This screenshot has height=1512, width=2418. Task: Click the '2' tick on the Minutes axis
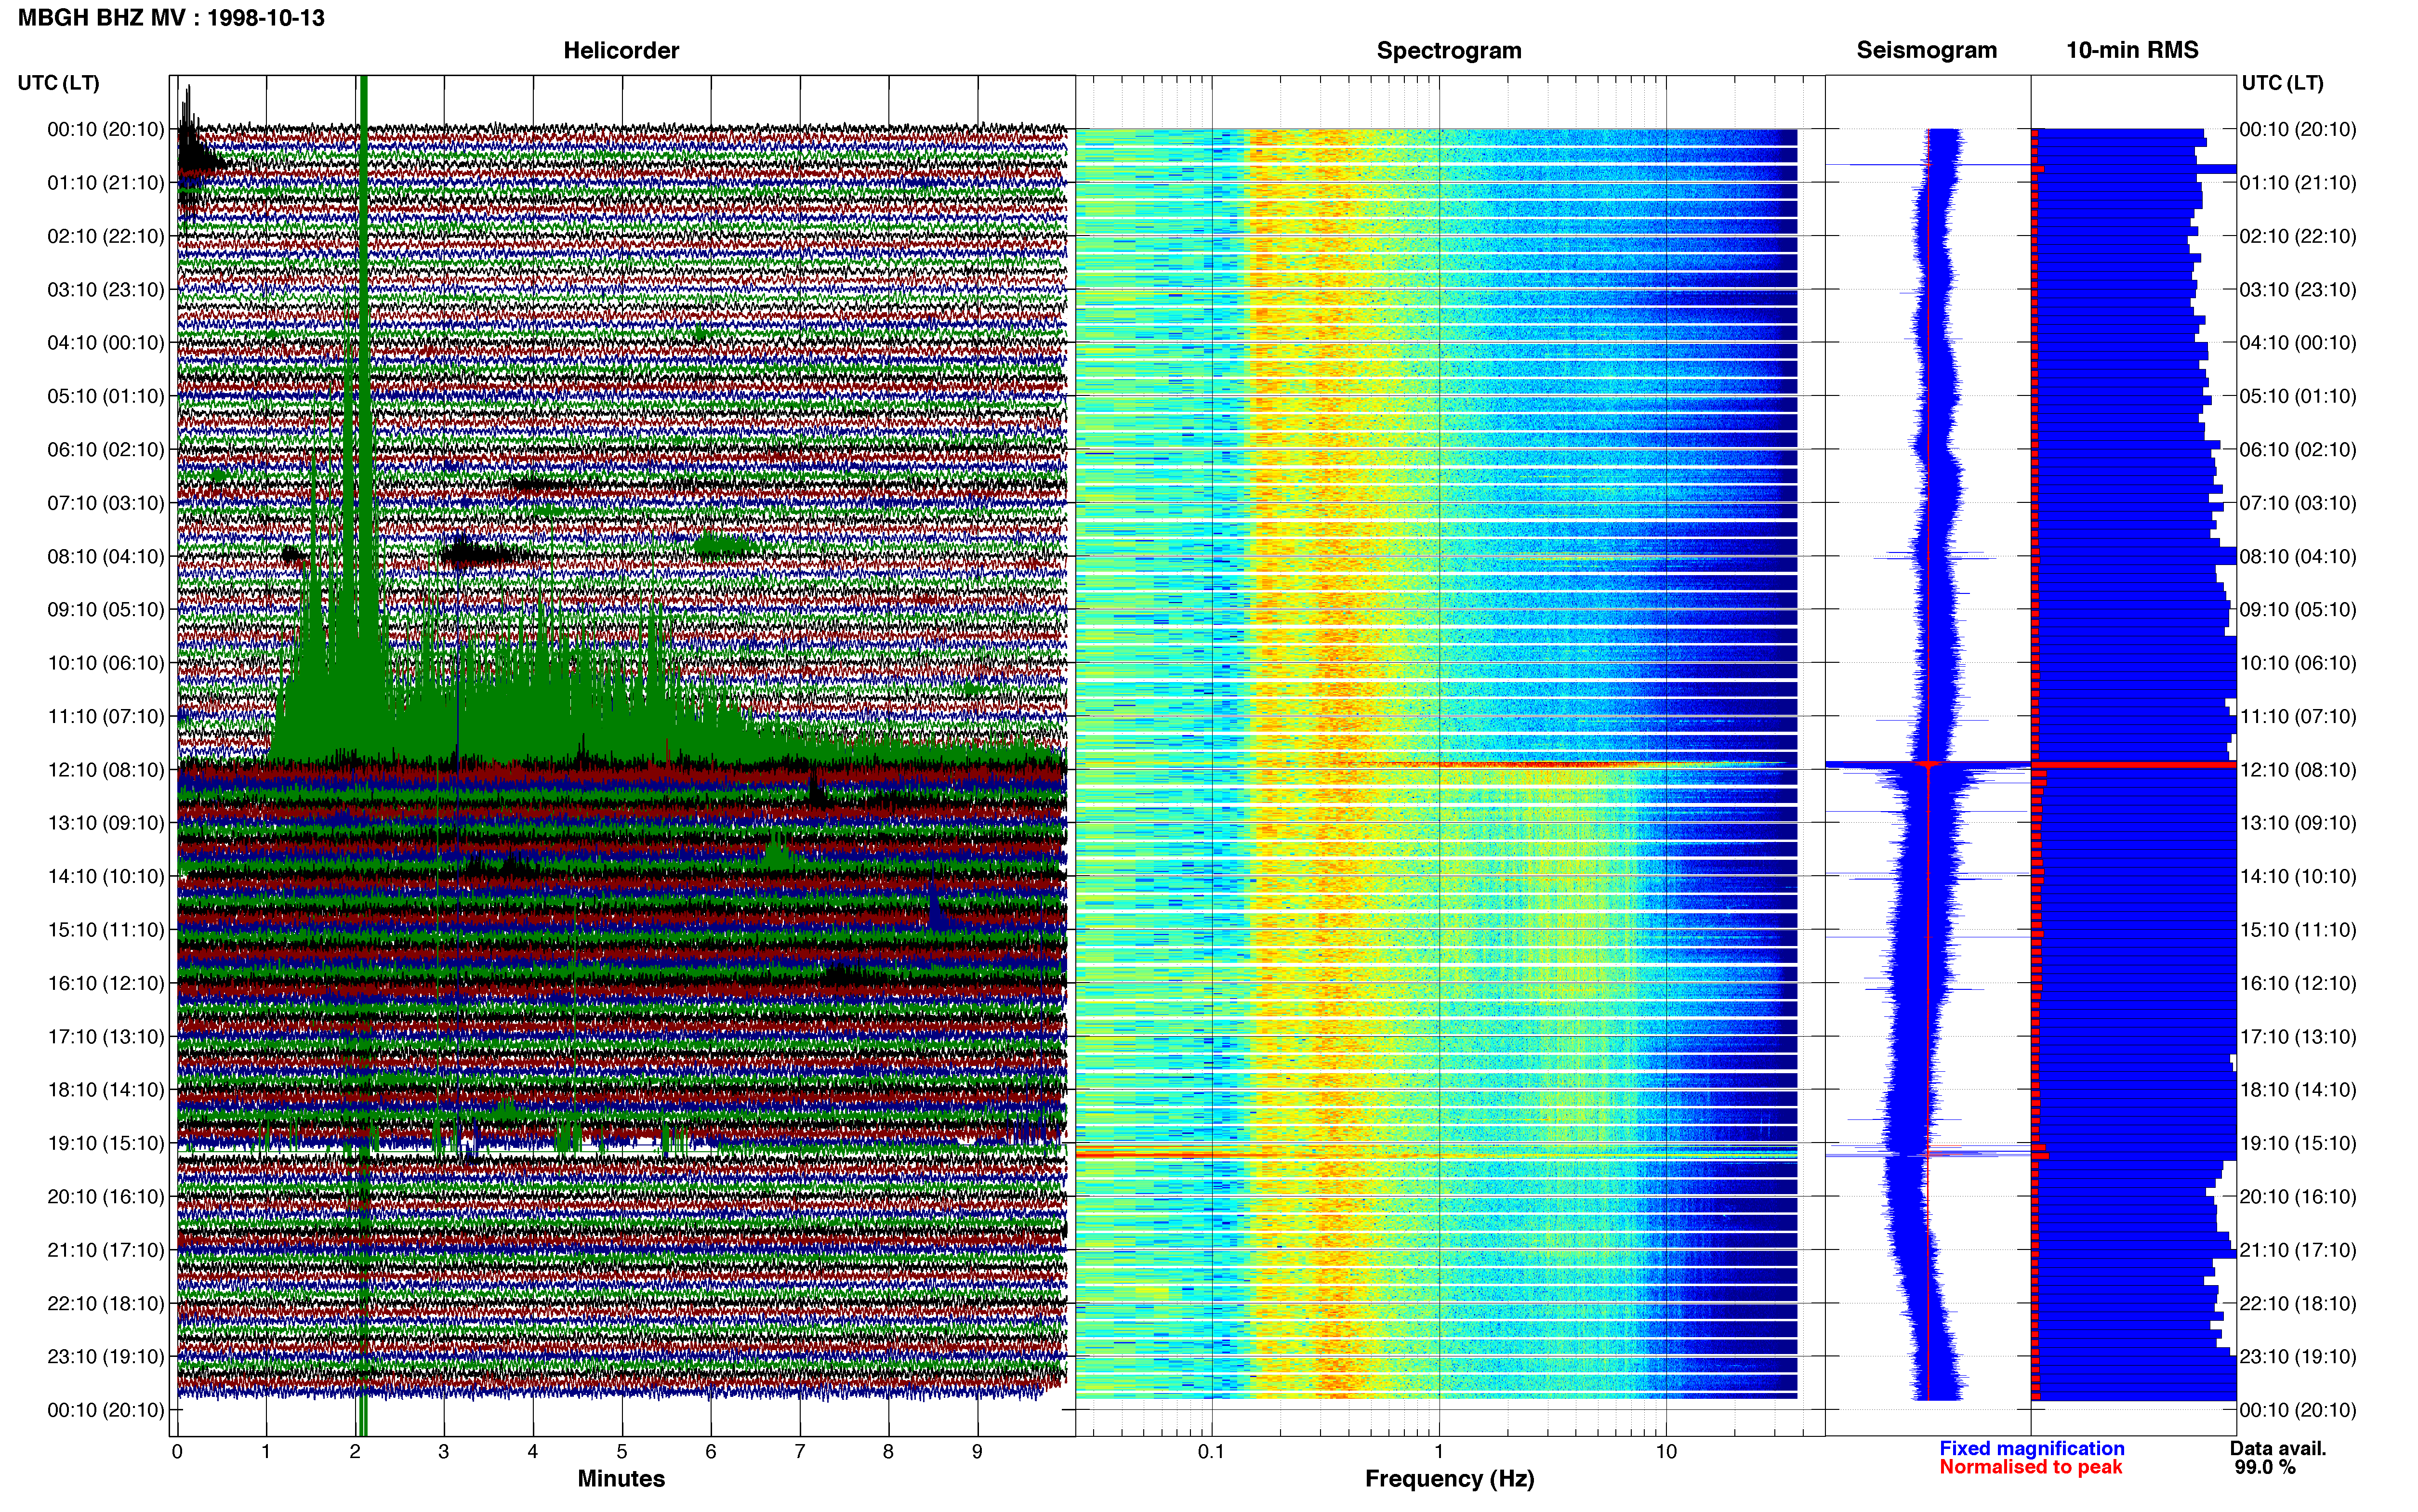pyautogui.click(x=355, y=1452)
